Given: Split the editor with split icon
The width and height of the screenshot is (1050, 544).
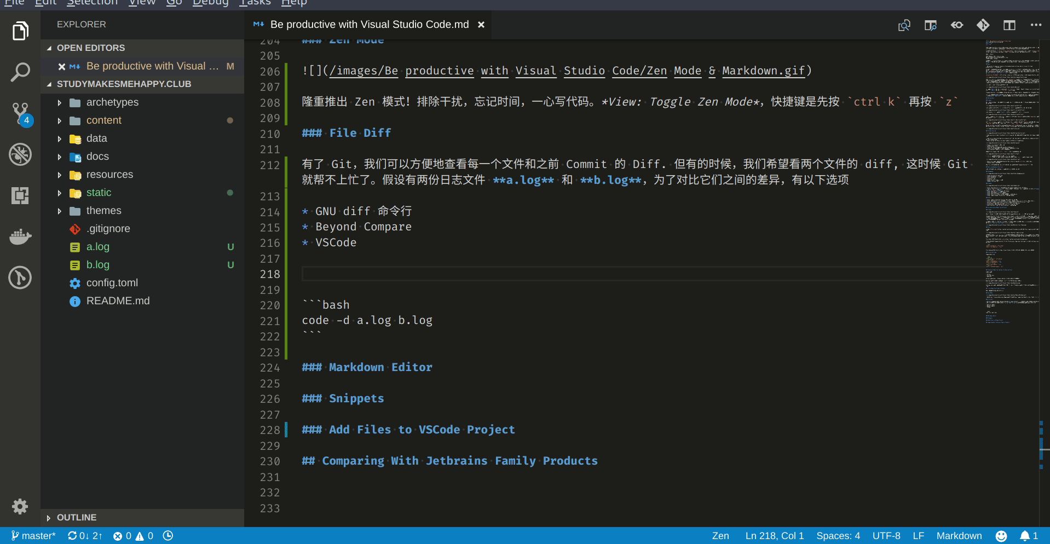Looking at the screenshot, I should tap(1009, 25).
